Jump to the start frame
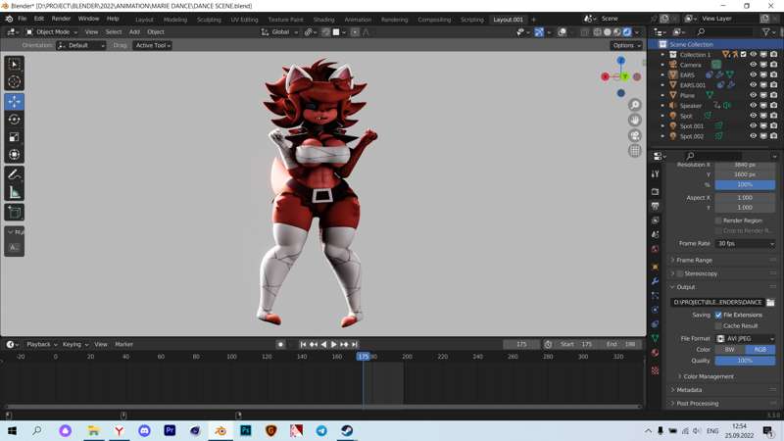Screen dimensions: 784x441 [x=303, y=344]
